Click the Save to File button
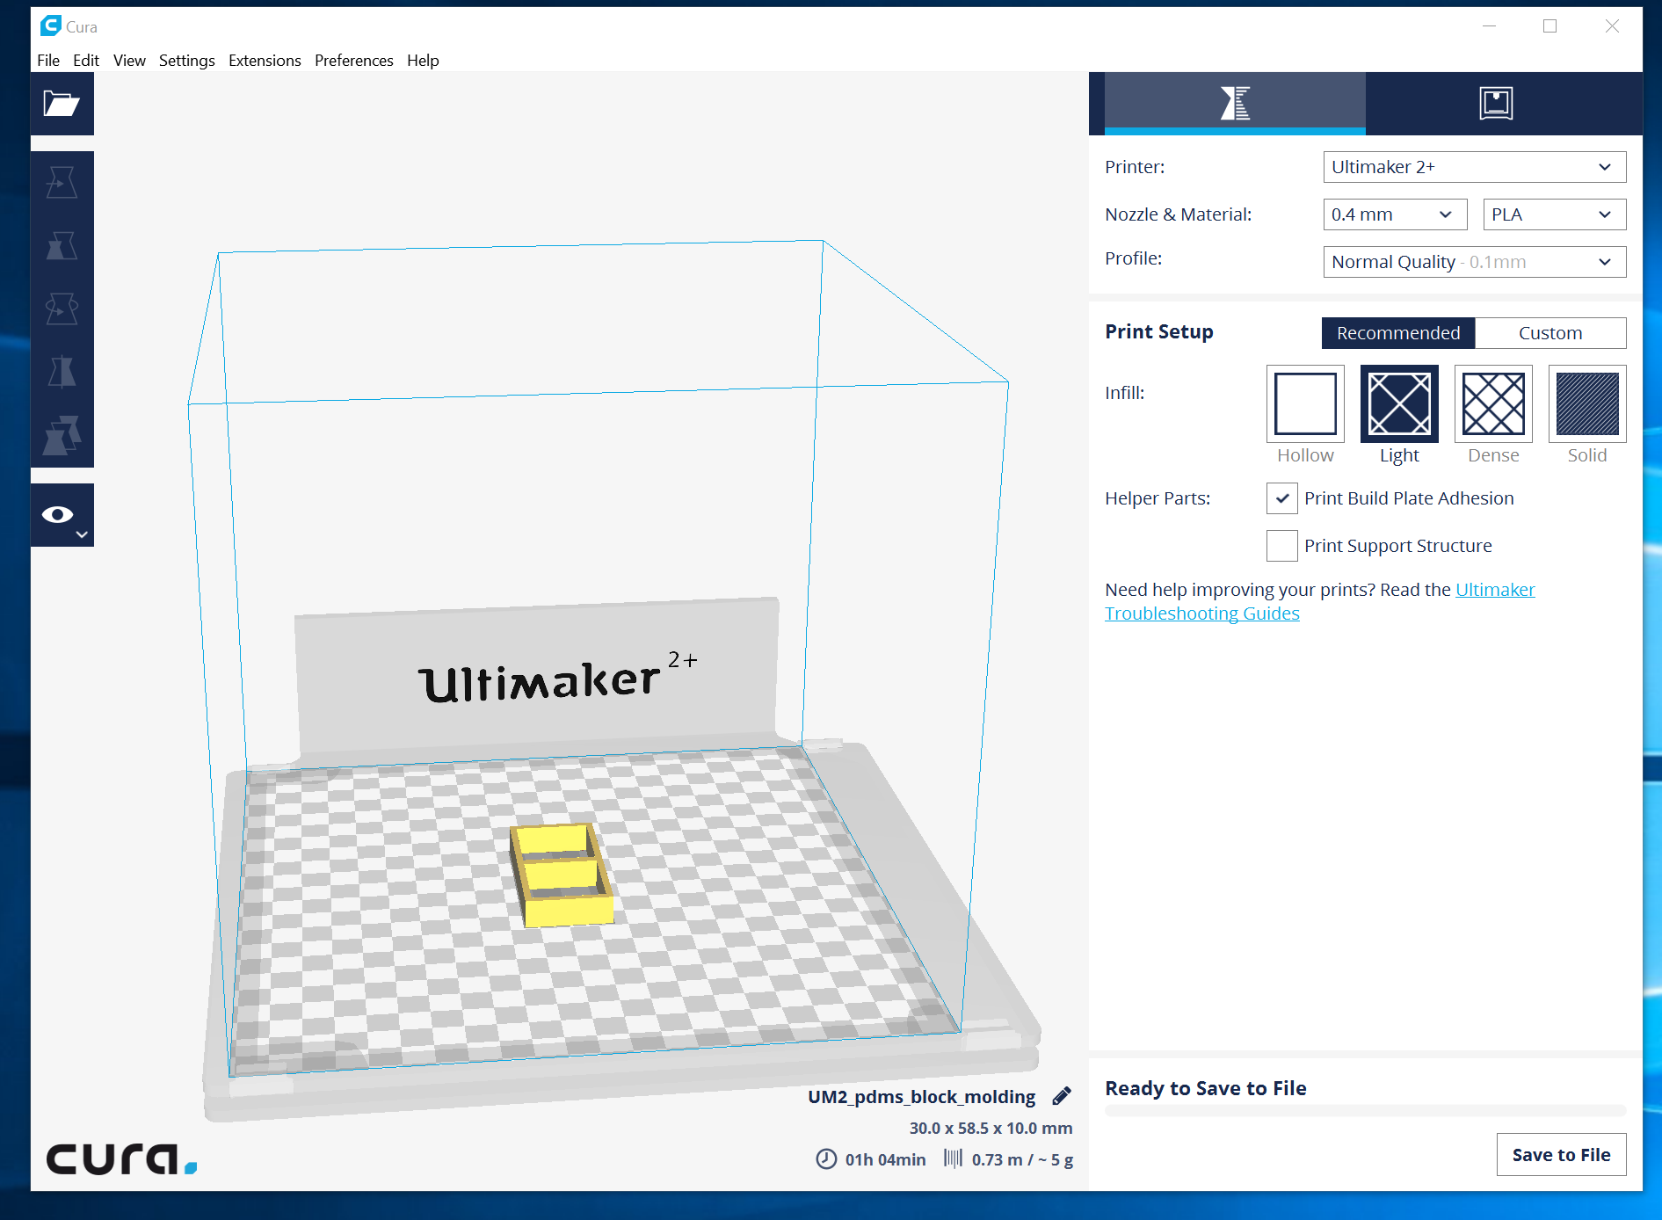The image size is (1662, 1220). (x=1561, y=1155)
